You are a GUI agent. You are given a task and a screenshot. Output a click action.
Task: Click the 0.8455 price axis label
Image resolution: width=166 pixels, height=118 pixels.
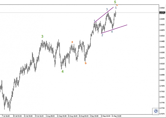click(162, 41)
